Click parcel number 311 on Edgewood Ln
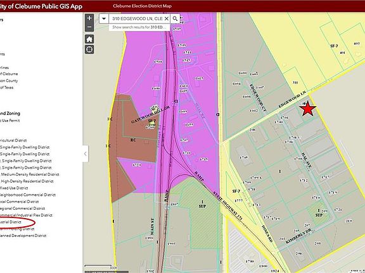This screenshot has width=365, height=273. tap(295, 82)
